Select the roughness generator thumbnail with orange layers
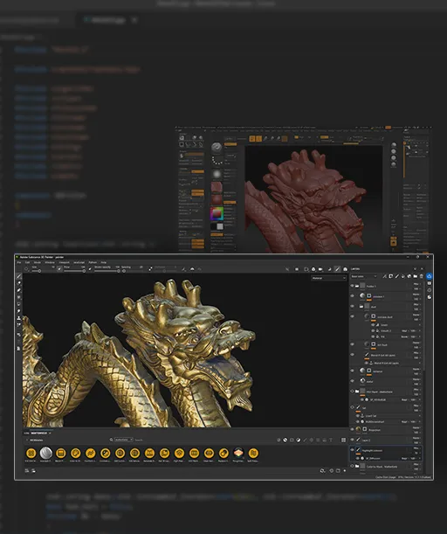Screen dimensions: 447x534 click(x=238, y=453)
